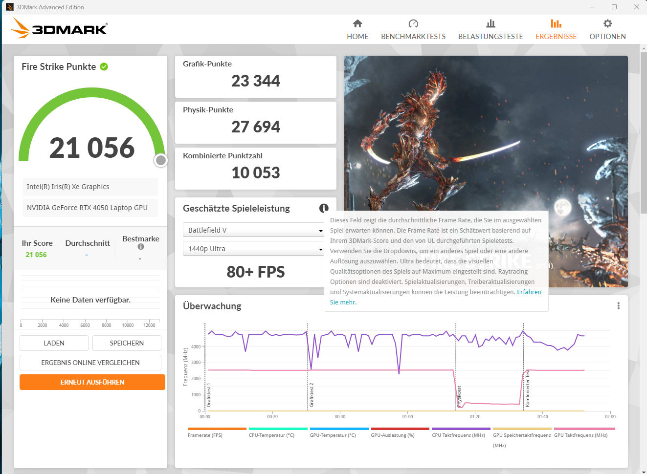Click the Durchschnitt column label
Screen dimensions: 647x474
(88, 243)
